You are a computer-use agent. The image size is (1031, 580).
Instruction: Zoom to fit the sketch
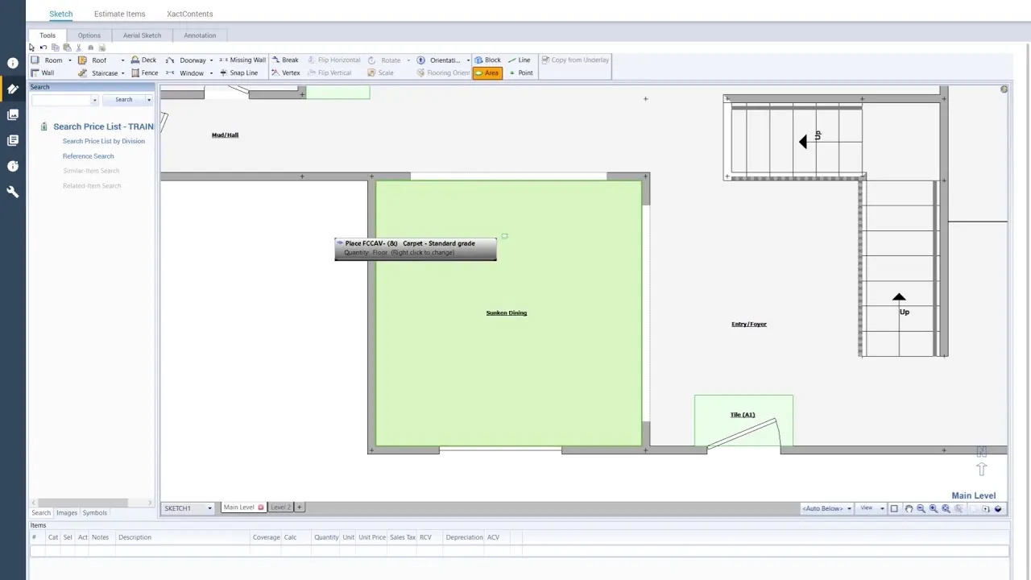(x=946, y=508)
